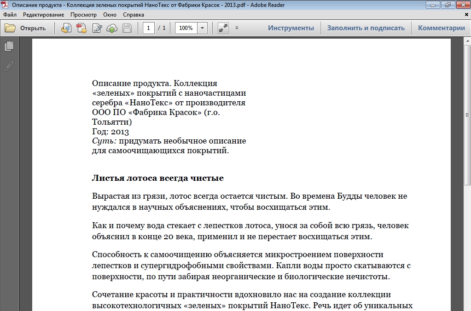Click the cloud upload icon
Screen dimensions: 471x311
pyautogui.click(x=112, y=28)
